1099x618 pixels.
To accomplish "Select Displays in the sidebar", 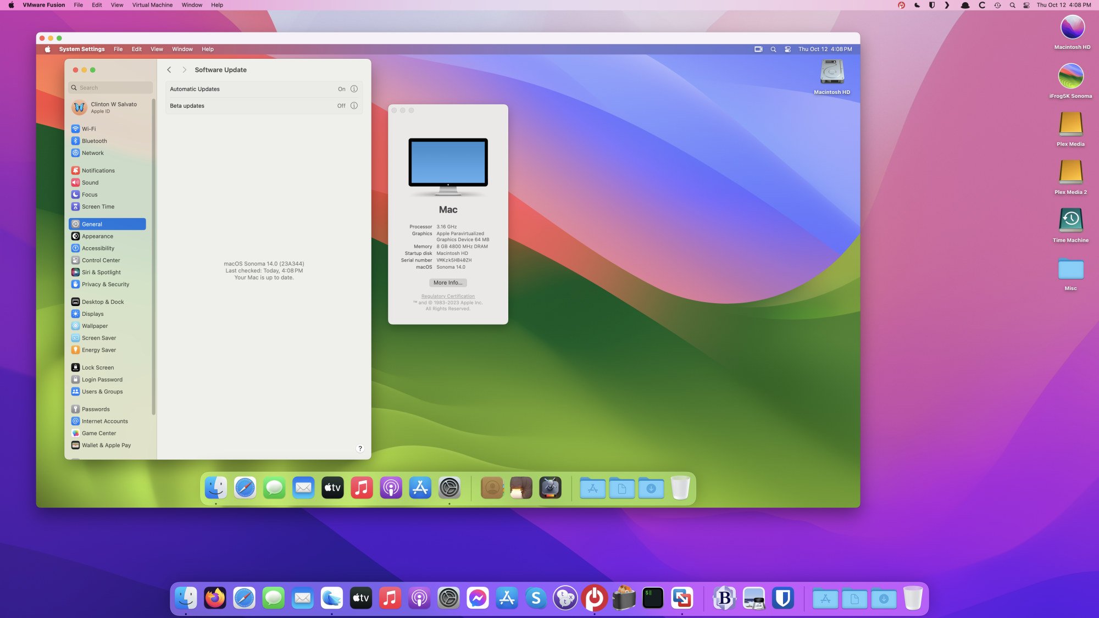I will (x=107, y=314).
